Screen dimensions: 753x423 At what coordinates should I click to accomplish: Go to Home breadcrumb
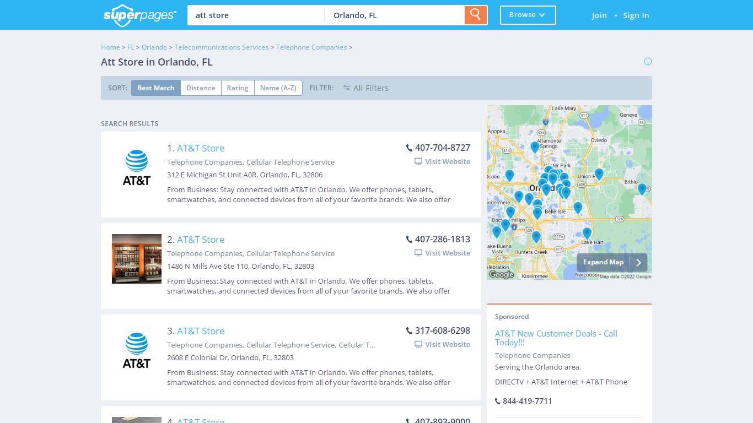[110, 47]
